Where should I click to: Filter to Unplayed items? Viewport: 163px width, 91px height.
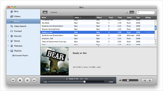(54, 12)
